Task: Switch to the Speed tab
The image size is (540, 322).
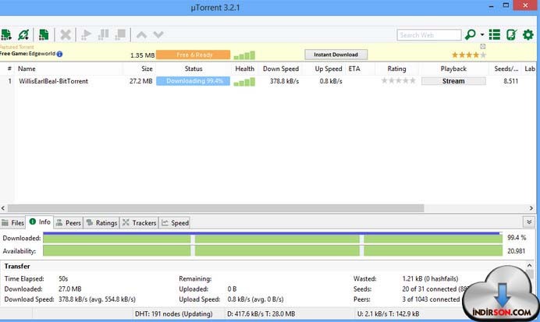Action: 176,223
